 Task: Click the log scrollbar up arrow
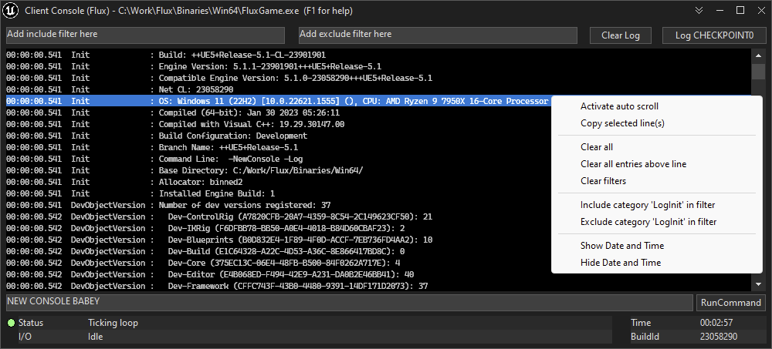coord(759,56)
